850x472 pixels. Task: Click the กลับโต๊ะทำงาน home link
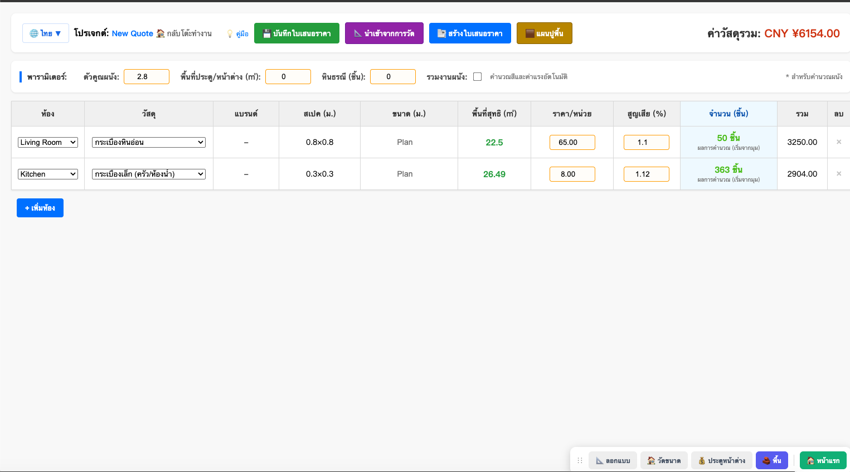184,33
